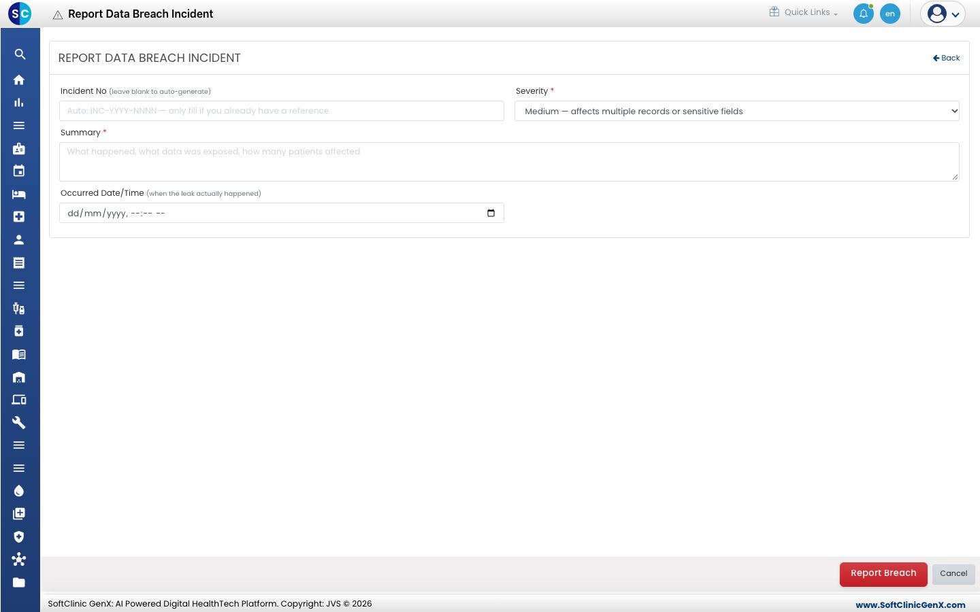Open the wrench maintenance icon
Image resolution: width=980 pixels, height=612 pixels.
19,422
